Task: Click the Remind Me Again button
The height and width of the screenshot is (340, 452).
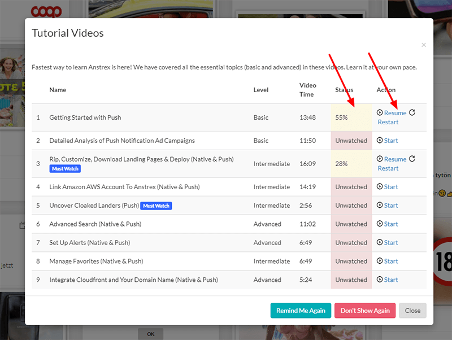Action: click(301, 311)
